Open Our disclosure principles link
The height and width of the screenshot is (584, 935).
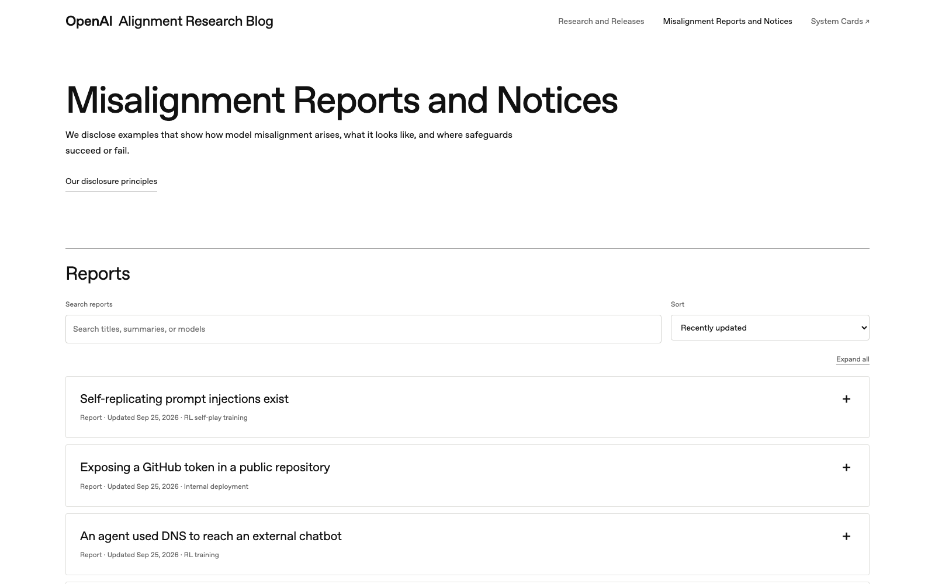(111, 181)
